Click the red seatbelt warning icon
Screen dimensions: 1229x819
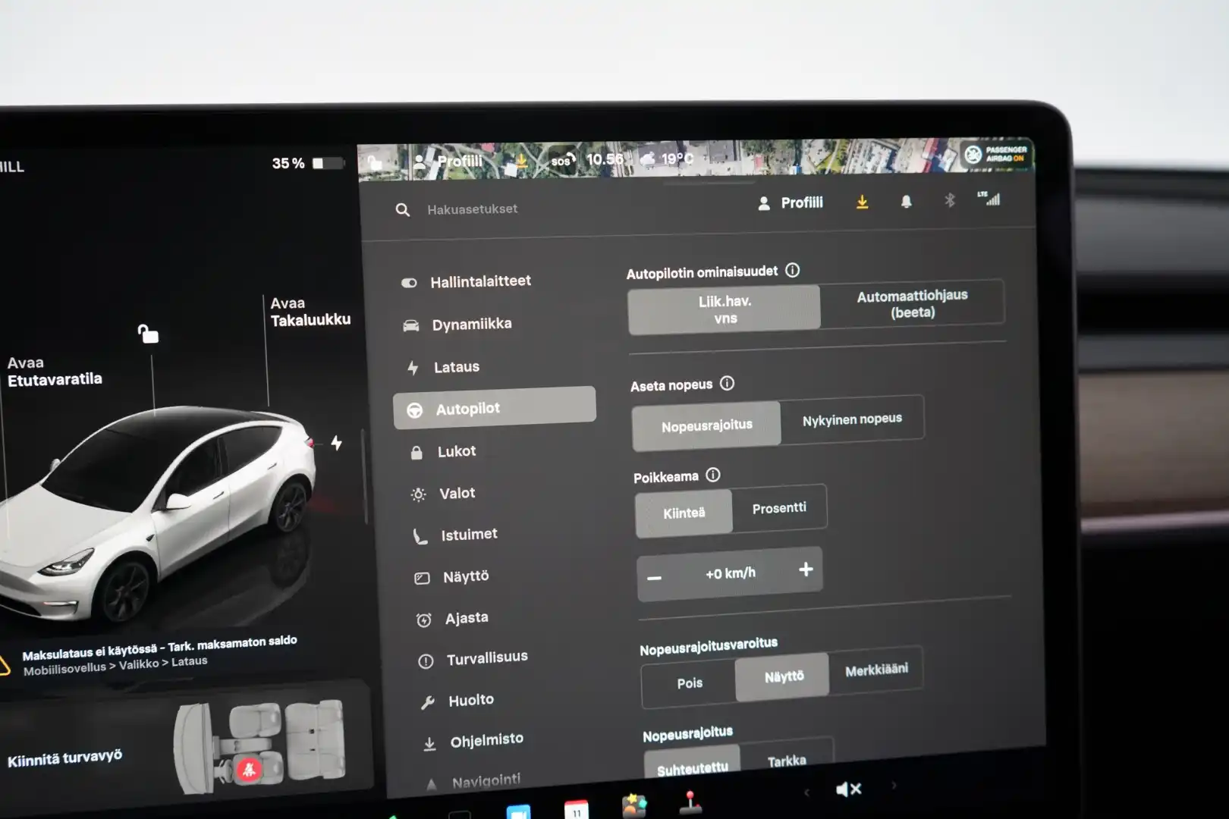click(x=248, y=770)
